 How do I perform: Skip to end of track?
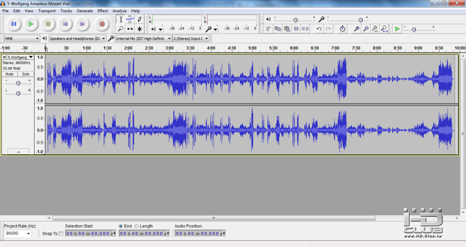[x=83, y=24]
